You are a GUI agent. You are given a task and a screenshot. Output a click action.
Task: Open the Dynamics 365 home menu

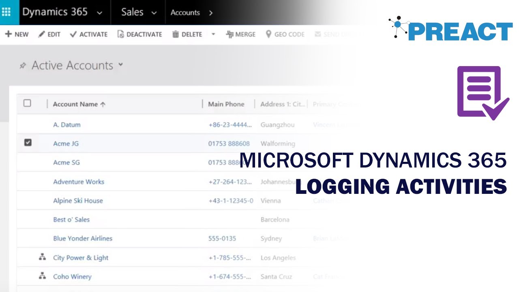pos(55,12)
